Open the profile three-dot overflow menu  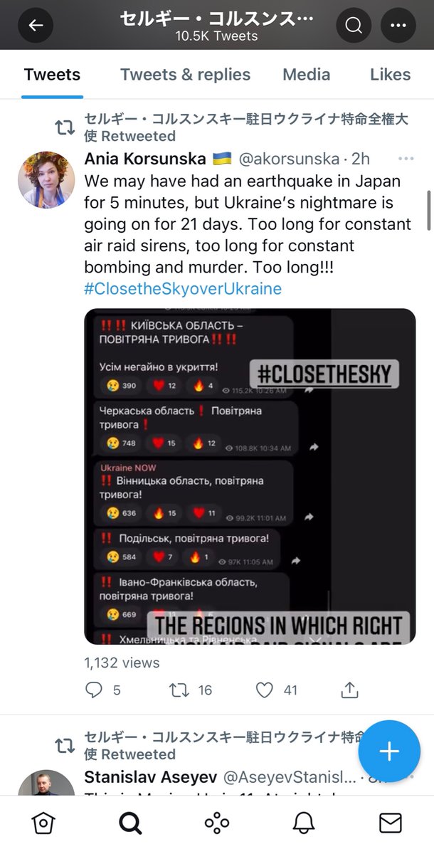(398, 26)
